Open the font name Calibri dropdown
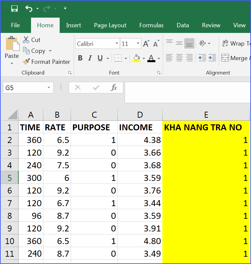Viewport: 251px width, 264px height. pos(117,44)
